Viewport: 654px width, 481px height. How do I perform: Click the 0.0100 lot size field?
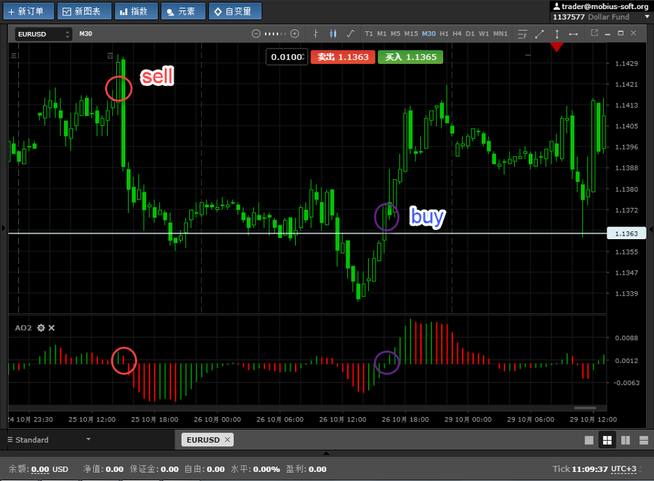pyautogui.click(x=287, y=57)
